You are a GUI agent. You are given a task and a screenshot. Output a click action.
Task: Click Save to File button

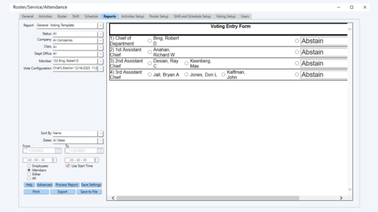coord(89,192)
